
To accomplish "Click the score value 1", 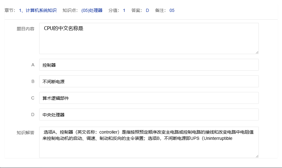I will tap(124, 10).
